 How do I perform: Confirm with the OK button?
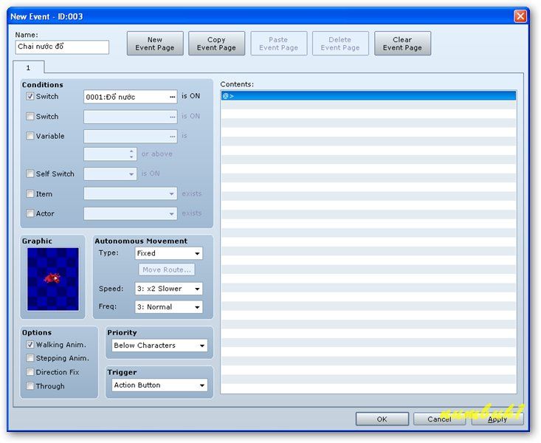382,419
